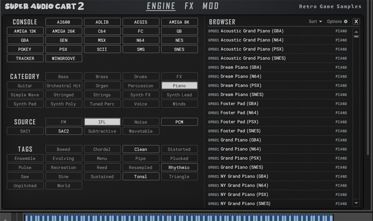Load Dream Piano (PSX) preset
Screen dimensions: 373x221
tap(278, 85)
